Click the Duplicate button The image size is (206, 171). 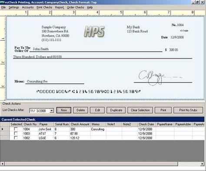pos(116,110)
